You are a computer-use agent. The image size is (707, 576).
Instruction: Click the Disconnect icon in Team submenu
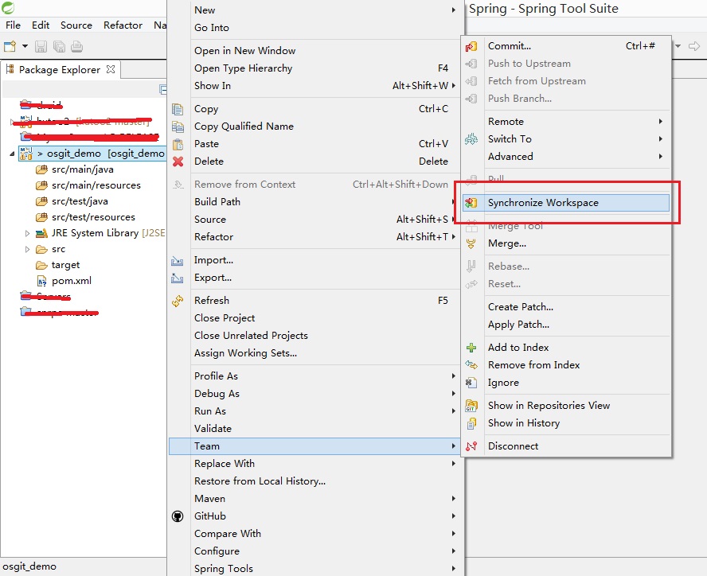tap(471, 446)
